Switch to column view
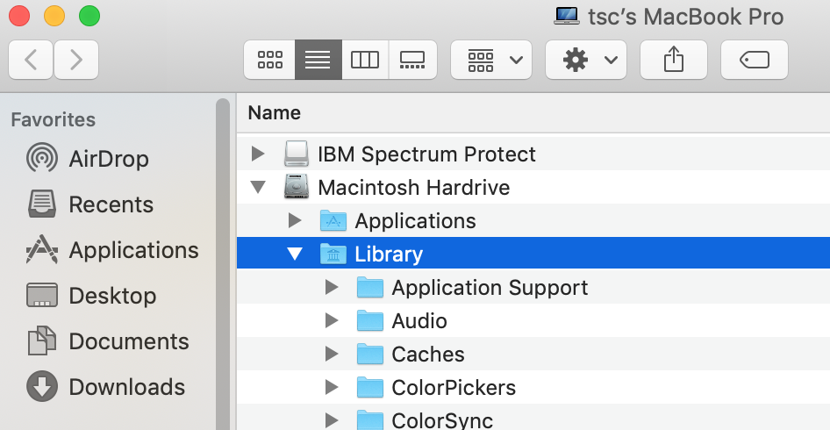830x430 pixels. coord(365,60)
